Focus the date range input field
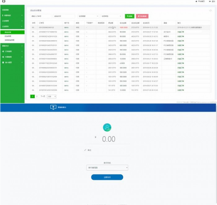 (x=64, y=16)
